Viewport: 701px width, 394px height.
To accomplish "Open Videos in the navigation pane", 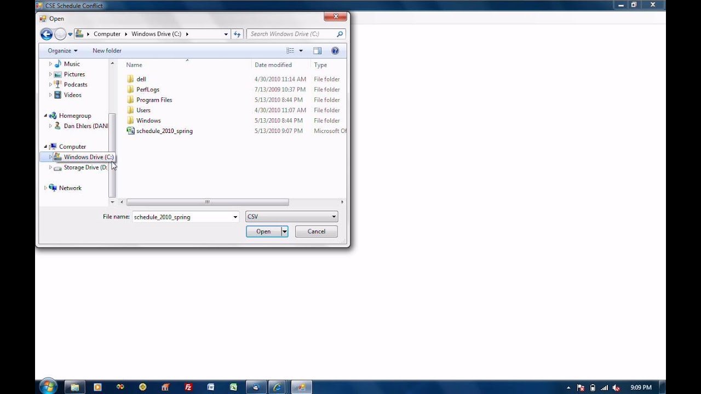I will coord(72,95).
